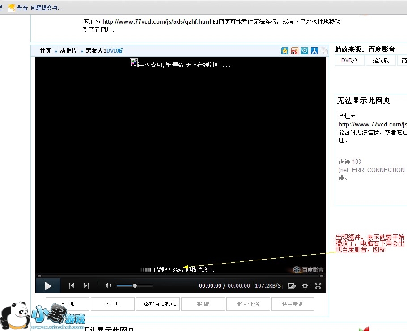Share to Tencent Weibo icon

[305, 51]
